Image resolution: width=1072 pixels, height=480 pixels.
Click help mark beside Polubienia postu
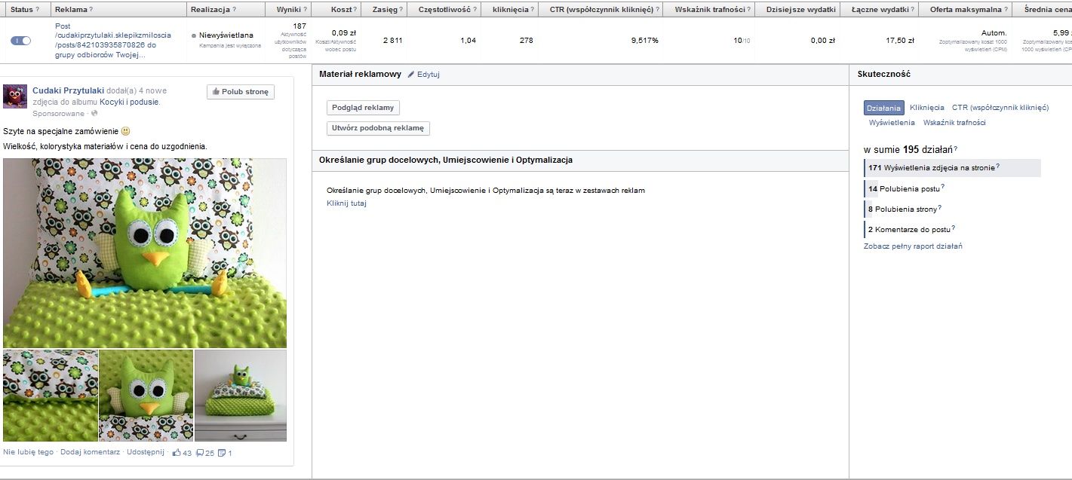pos(942,187)
